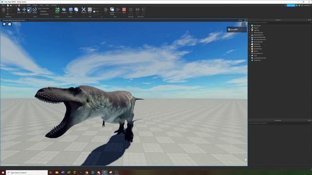Switch to the VIEW ribbon tab
The width and height of the screenshot is (312, 175).
tap(47, 5)
